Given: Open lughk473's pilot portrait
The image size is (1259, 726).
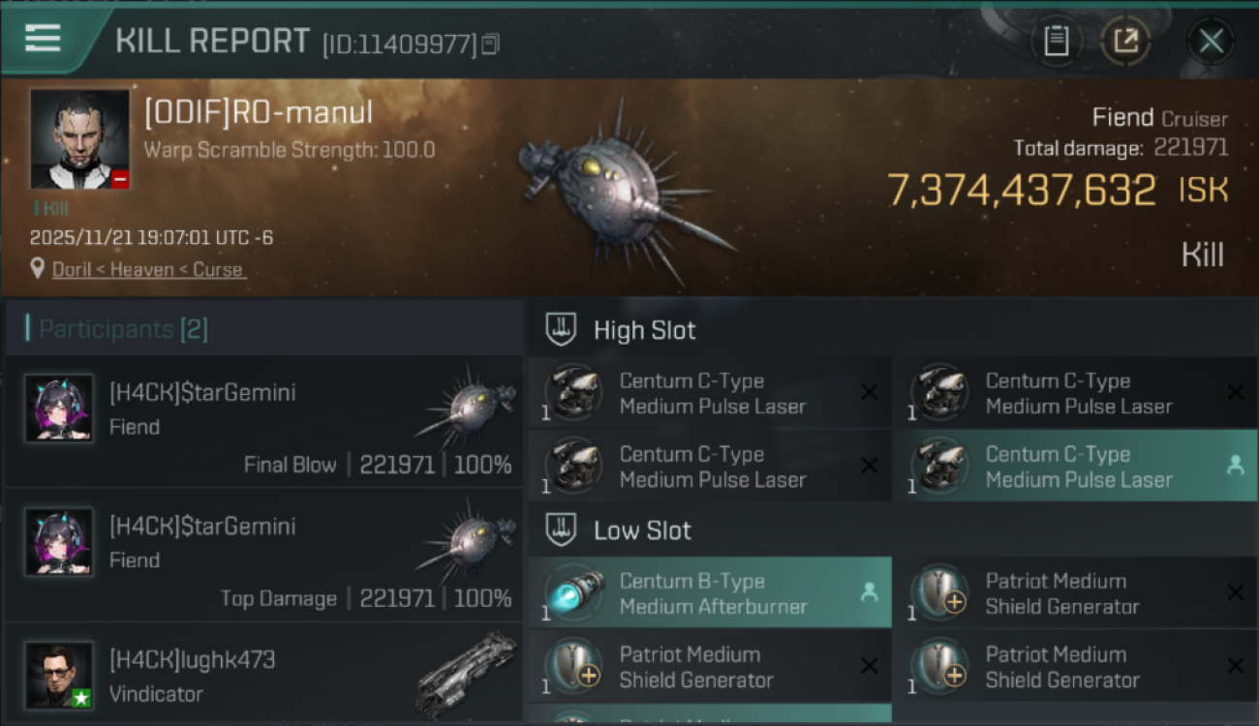Looking at the screenshot, I should click(x=59, y=675).
